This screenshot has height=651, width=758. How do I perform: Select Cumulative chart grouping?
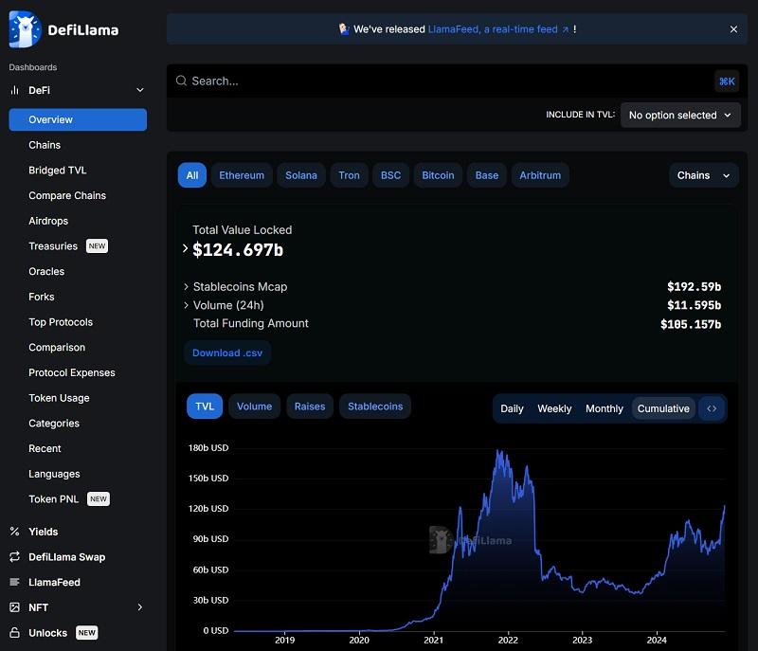coord(663,408)
